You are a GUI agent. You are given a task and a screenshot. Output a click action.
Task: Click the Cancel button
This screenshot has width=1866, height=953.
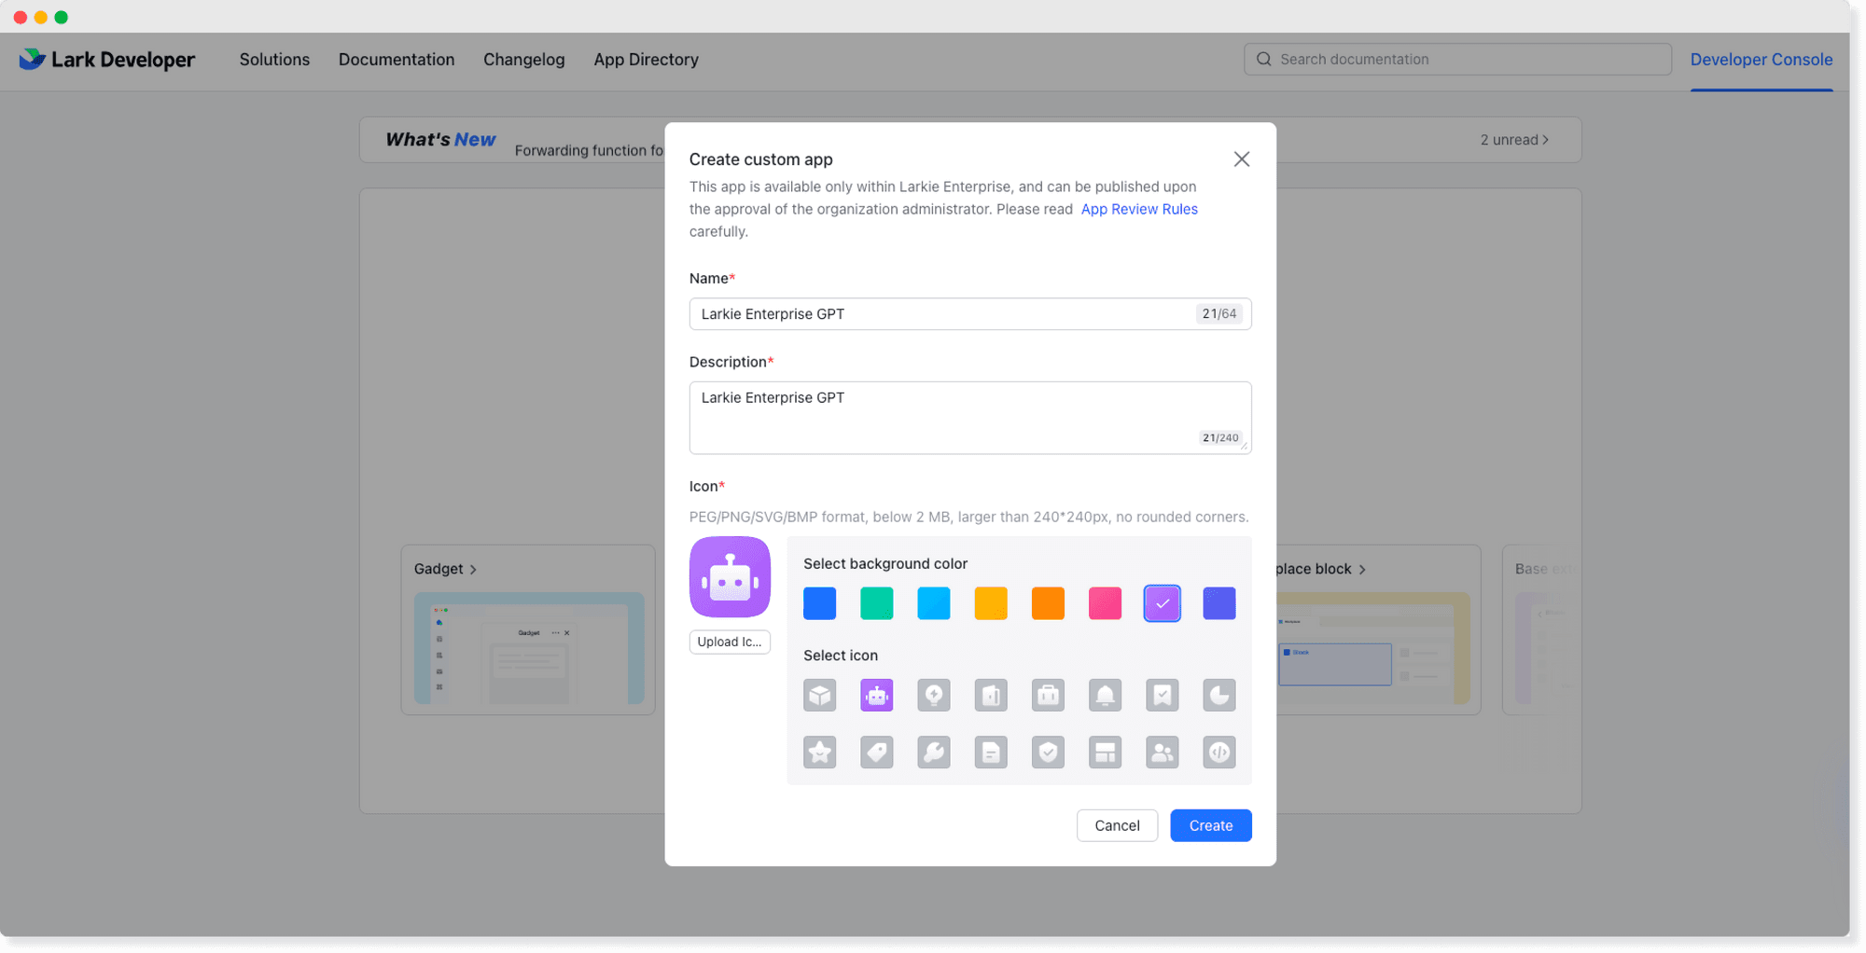tap(1117, 825)
